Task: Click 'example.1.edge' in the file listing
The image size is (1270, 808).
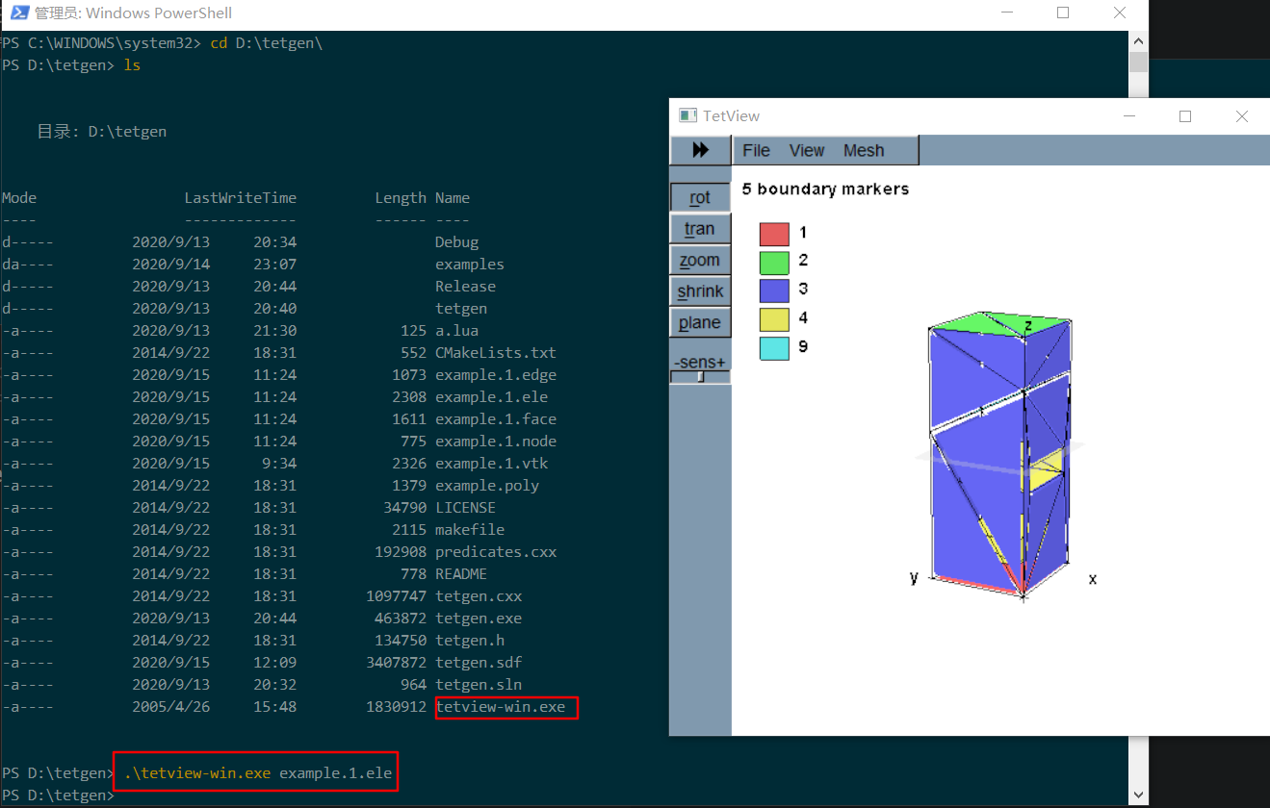Action: (496, 374)
